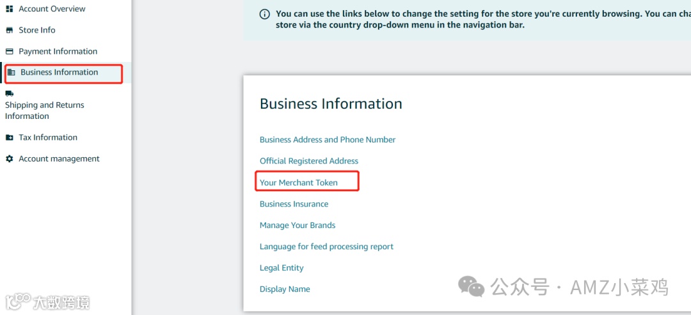Click the Business Information building icon
Viewport: 691px width, 315px height.
pyautogui.click(x=12, y=72)
